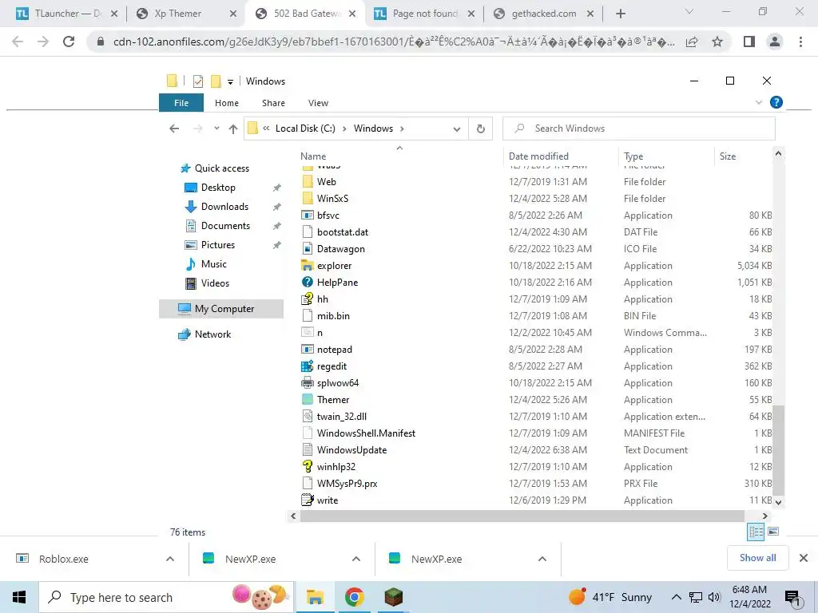Open Chrome tab search dropdown
The width and height of the screenshot is (818, 613).
pos(689,11)
